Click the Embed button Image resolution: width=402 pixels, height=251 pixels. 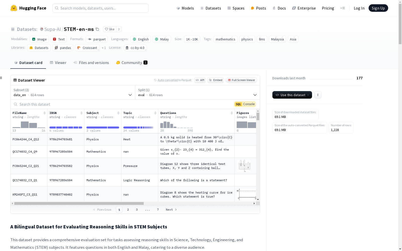coord(216,80)
